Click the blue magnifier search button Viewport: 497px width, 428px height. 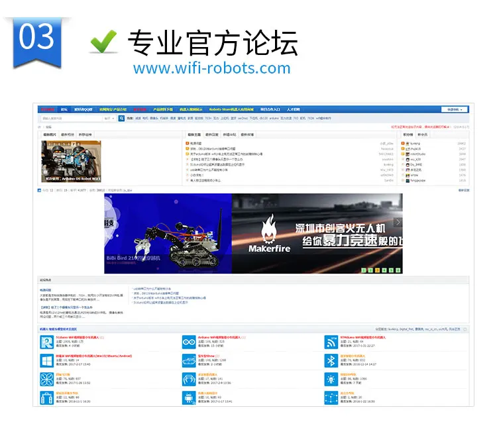pyautogui.click(x=121, y=118)
